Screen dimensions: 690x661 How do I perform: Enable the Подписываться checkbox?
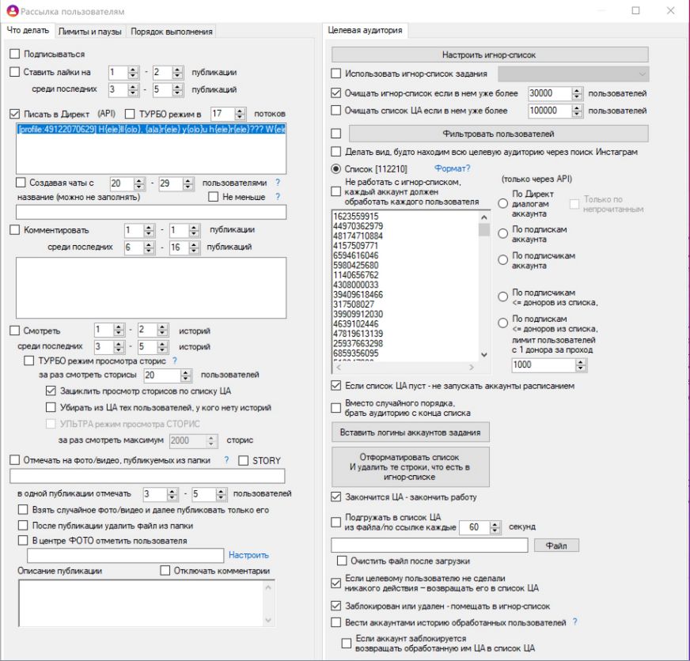click(x=15, y=55)
